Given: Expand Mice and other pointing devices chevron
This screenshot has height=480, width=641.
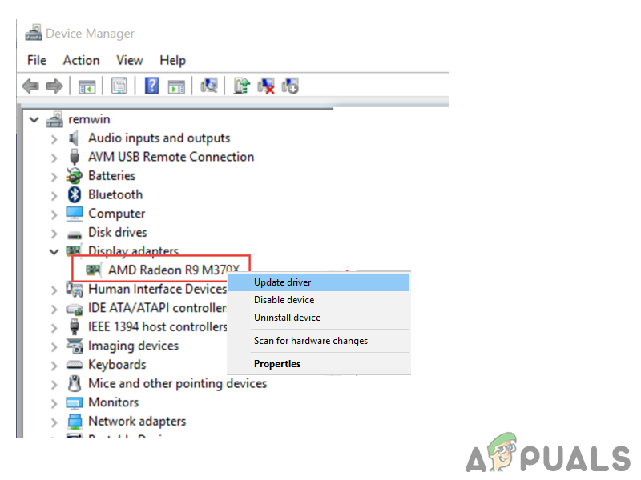Looking at the screenshot, I should 54,385.
